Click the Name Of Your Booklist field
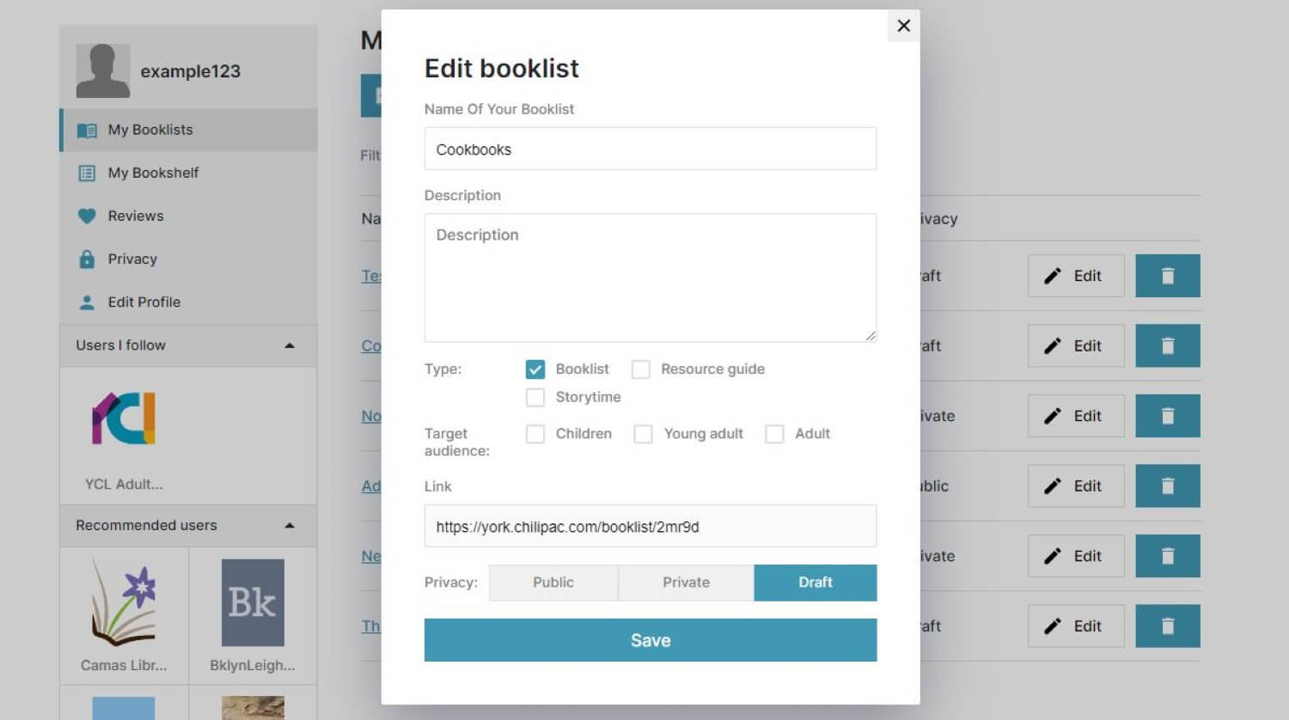The height and width of the screenshot is (720, 1289). tap(651, 149)
